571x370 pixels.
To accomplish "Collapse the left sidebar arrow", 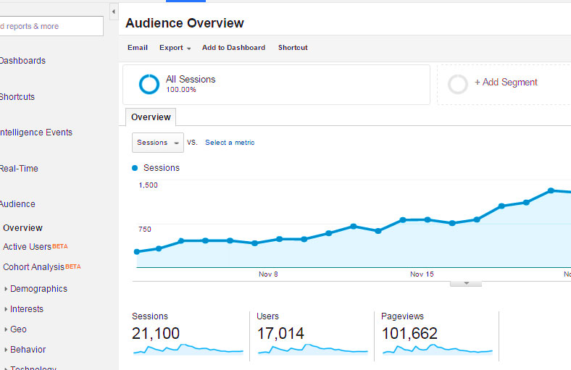I will coord(114,12).
